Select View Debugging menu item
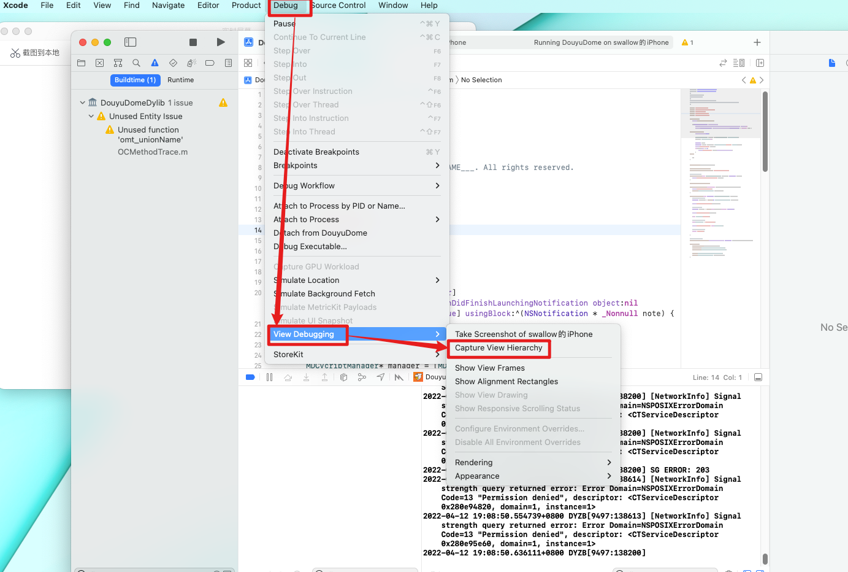Screen dimensions: 848x572 pyautogui.click(x=357, y=334)
